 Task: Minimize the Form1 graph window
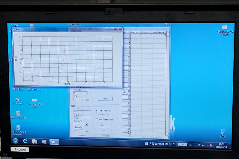pos(107,29)
